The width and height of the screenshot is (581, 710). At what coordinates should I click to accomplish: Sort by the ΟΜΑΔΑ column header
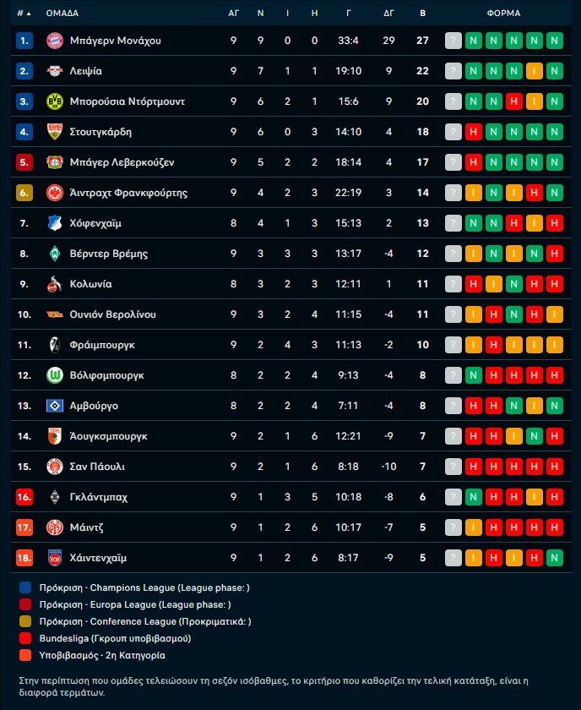pos(62,14)
